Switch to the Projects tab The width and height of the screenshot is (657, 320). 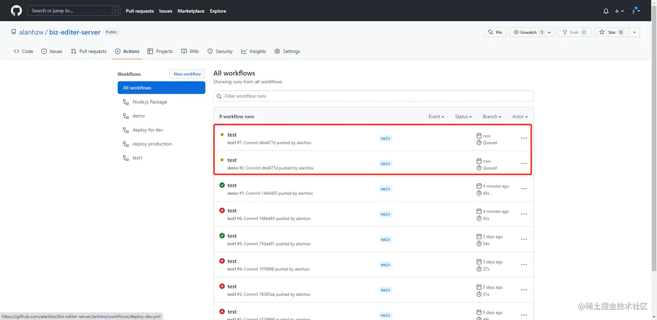[x=160, y=51]
